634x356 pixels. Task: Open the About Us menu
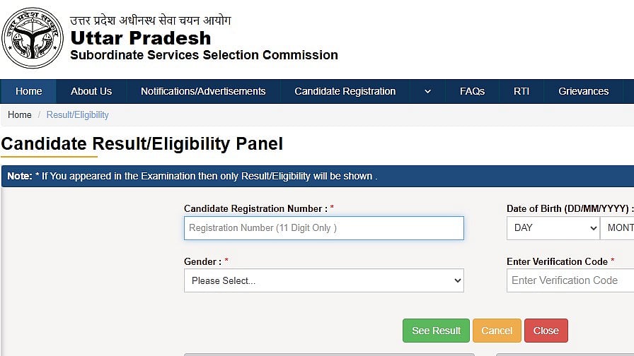click(x=91, y=91)
